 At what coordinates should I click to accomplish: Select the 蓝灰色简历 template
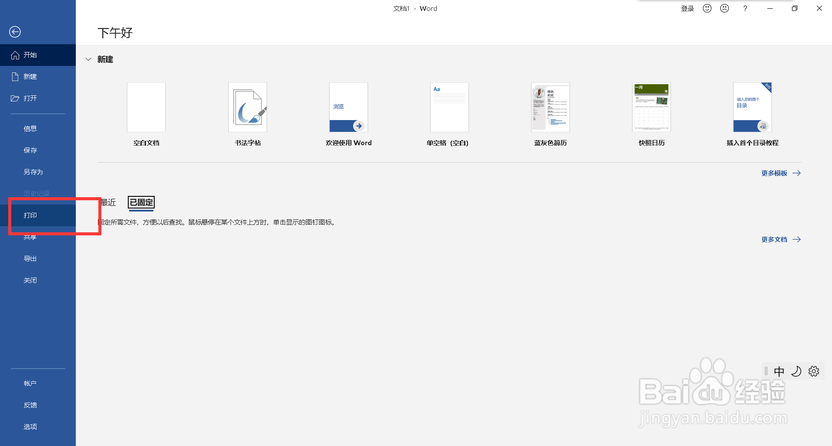click(550, 114)
